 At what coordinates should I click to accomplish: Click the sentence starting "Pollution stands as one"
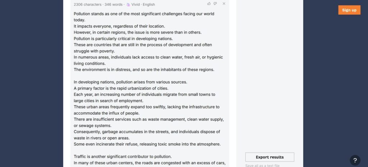[144, 14]
